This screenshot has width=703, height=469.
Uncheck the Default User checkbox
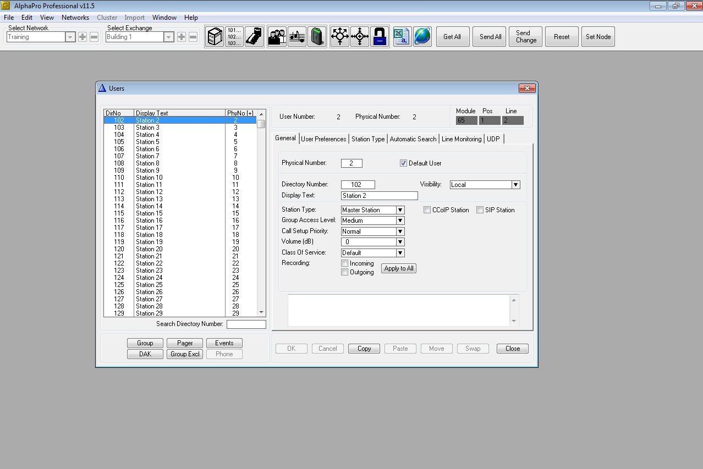pos(403,163)
